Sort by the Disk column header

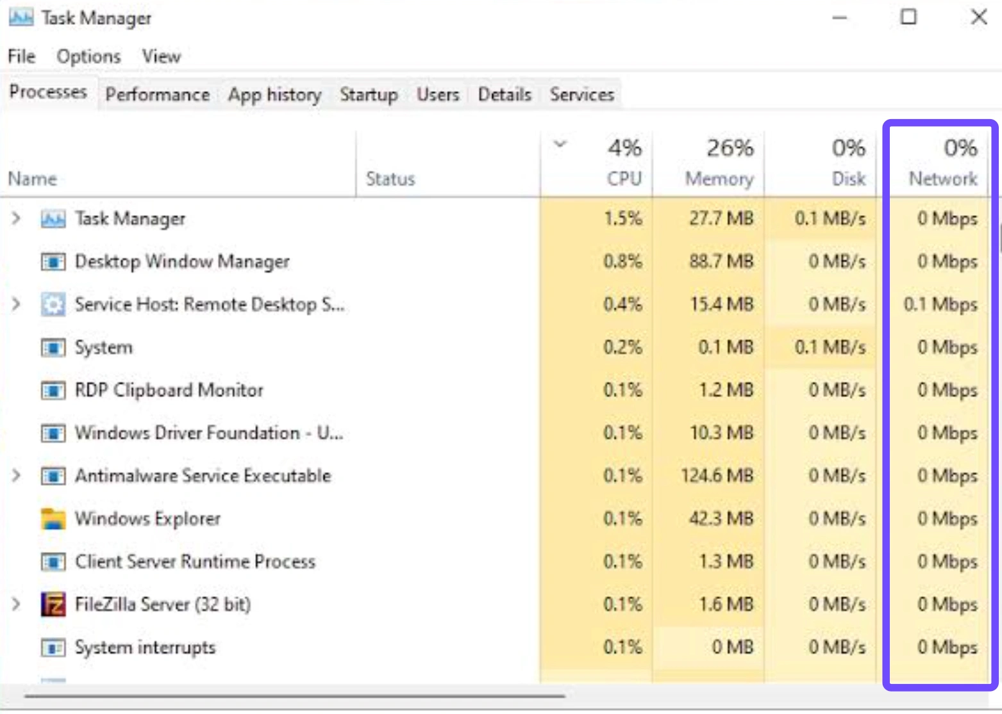pyautogui.click(x=821, y=165)
